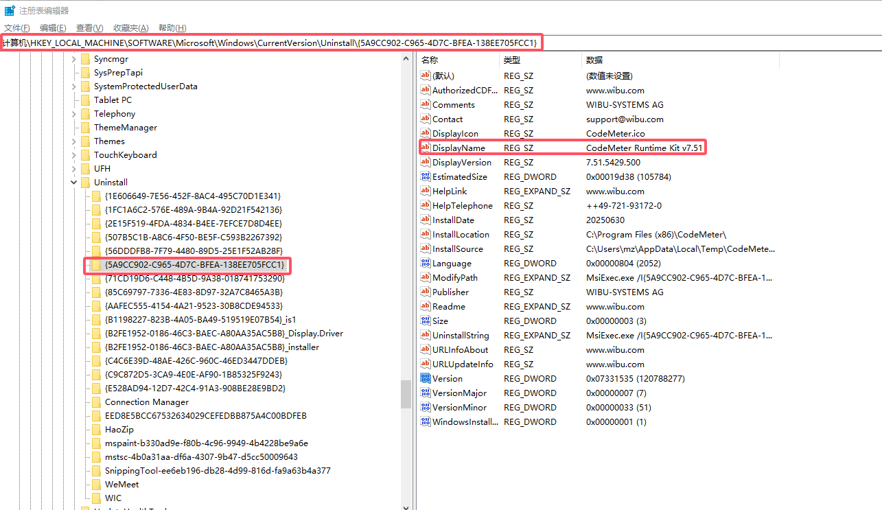882x510 pixels.
Task: Select the DisplayVersion value
Action: coord(462,162)
